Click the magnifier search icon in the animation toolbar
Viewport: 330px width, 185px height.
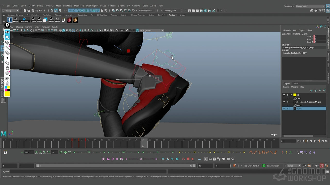(233, 159)
